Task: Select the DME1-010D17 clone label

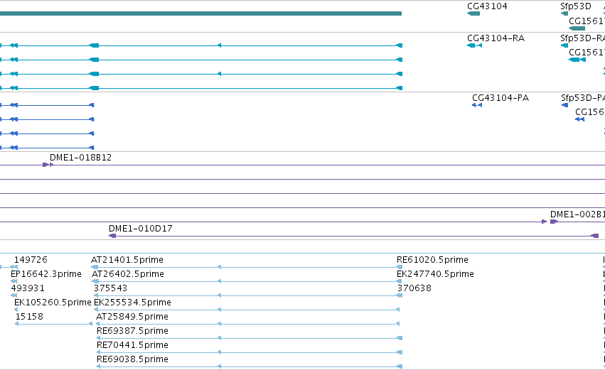Action: (141, 229)
